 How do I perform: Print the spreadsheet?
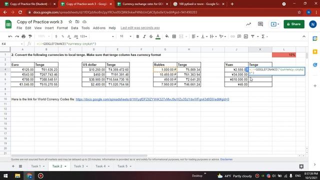[23, 36]
